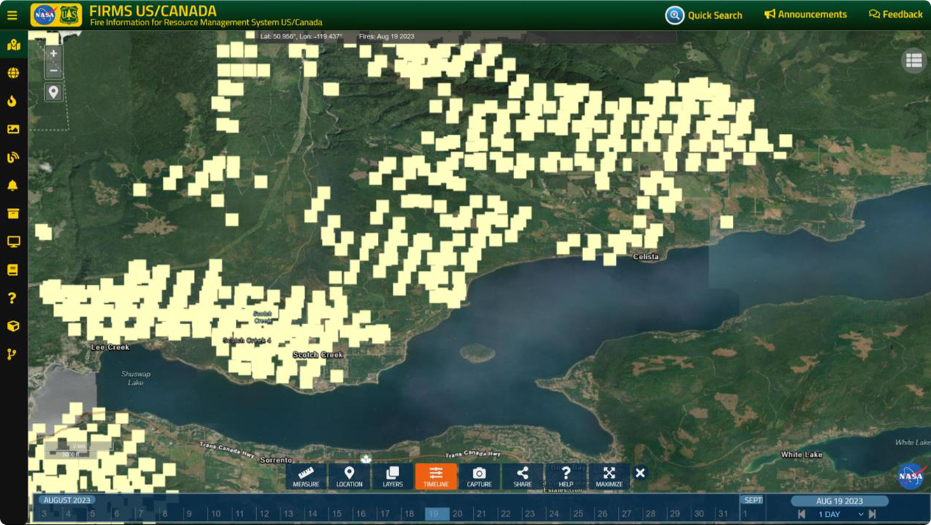Click the 'Fires: Aug 19 2023' status text
931x525 pixels.
(386, 36)
